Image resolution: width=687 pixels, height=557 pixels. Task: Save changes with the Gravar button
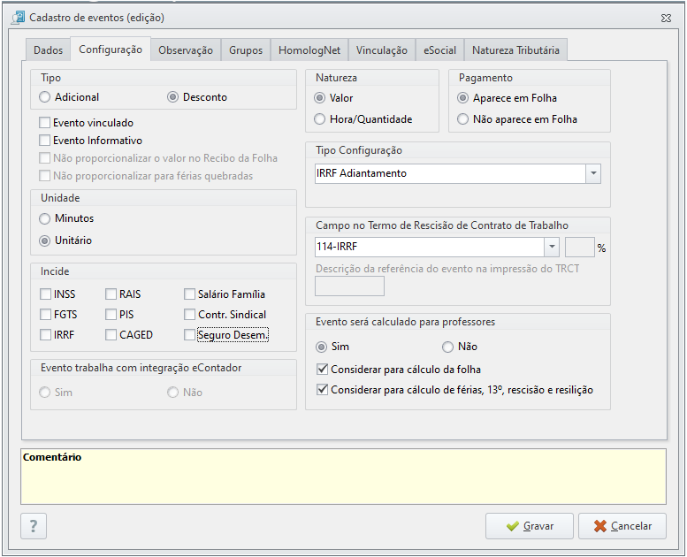click(x=530, y=526)
